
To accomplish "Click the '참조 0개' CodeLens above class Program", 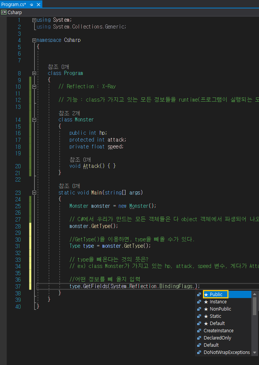I will coord(58,67).
